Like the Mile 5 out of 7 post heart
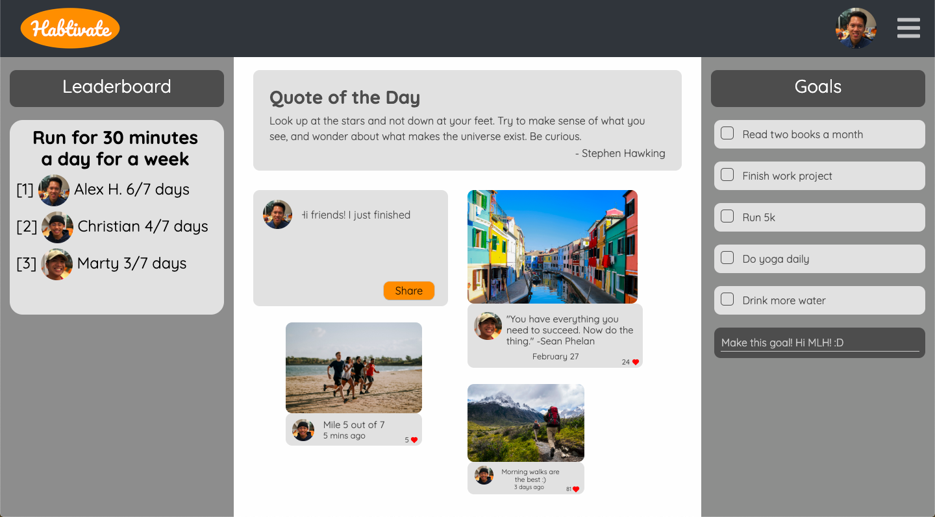This screenshot has height=517, width=935. click(x=414, y=440)
